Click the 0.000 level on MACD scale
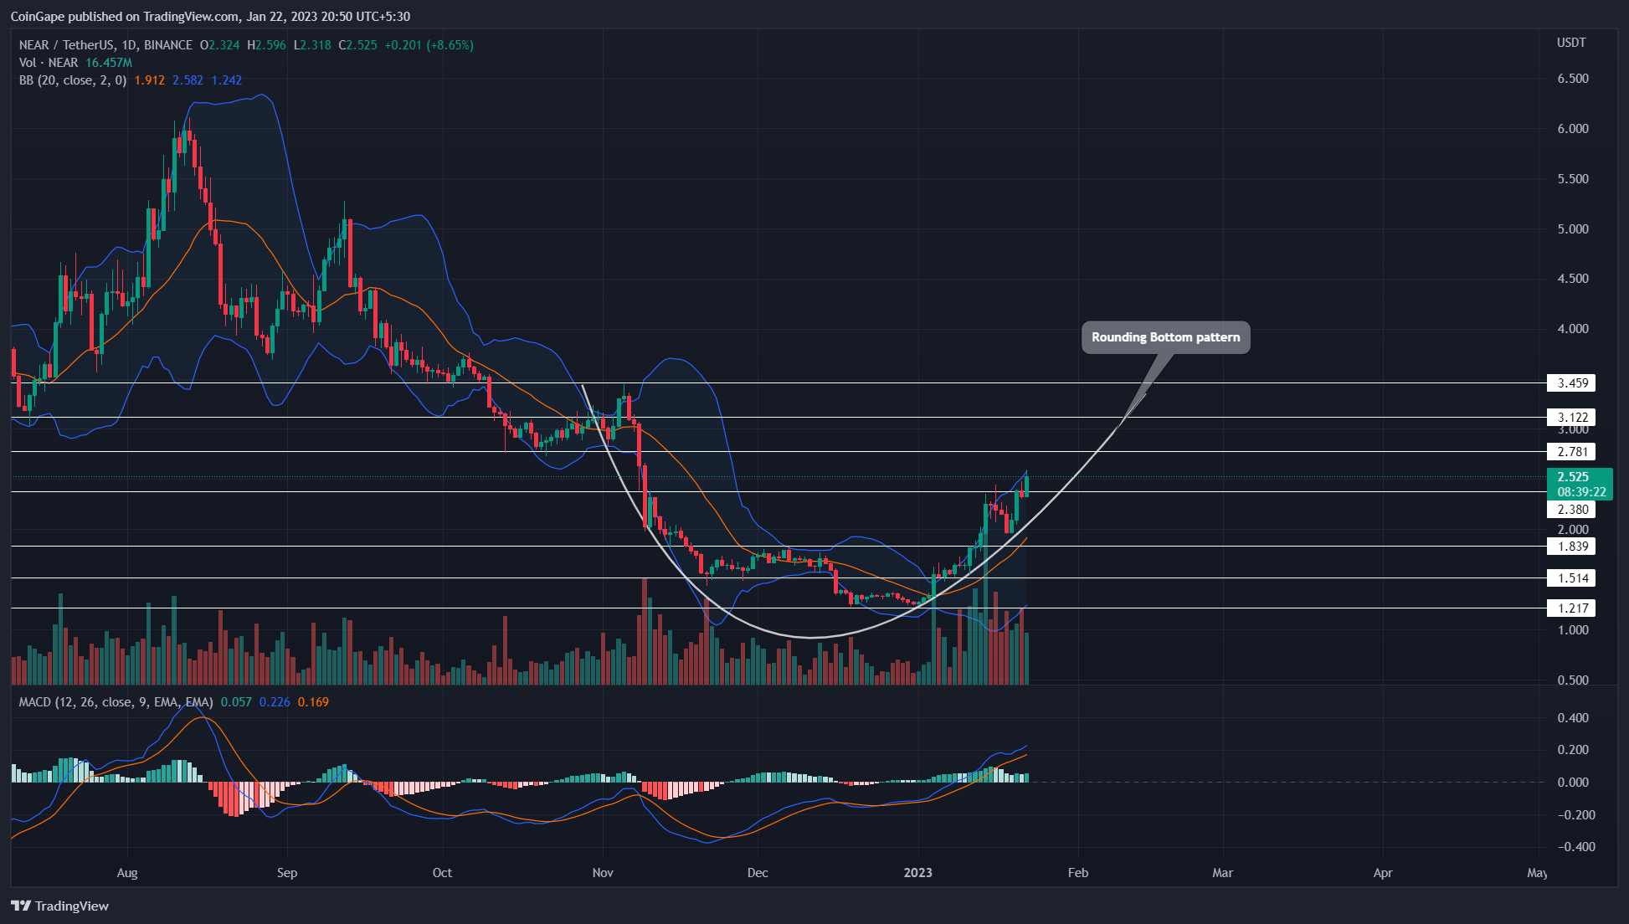The image size is (1629, 924). click(1572, 783)
